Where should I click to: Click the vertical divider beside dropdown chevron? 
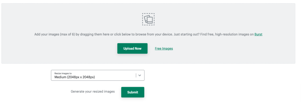[x=136, y=75]
